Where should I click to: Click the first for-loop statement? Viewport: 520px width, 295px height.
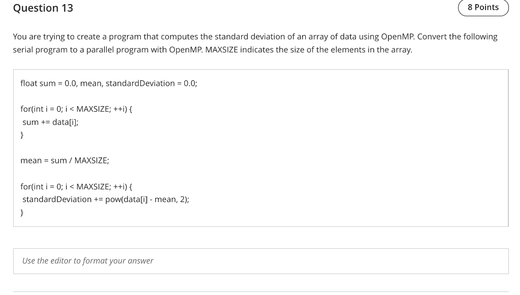[x=76, y=109]
